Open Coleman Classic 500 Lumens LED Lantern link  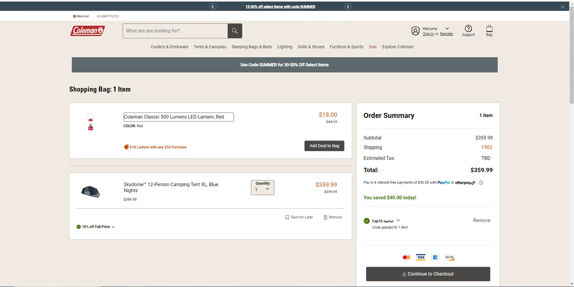tap(178, 117)
